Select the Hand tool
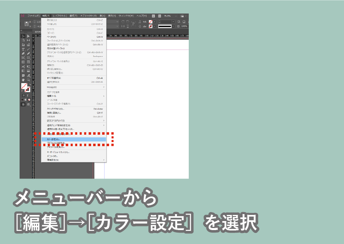 (23, 80)
